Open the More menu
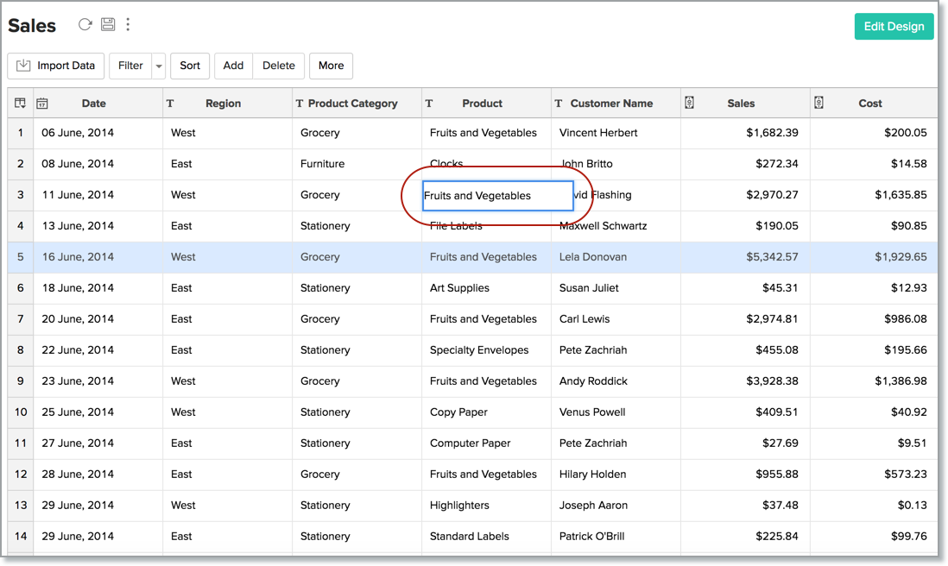 331,66
